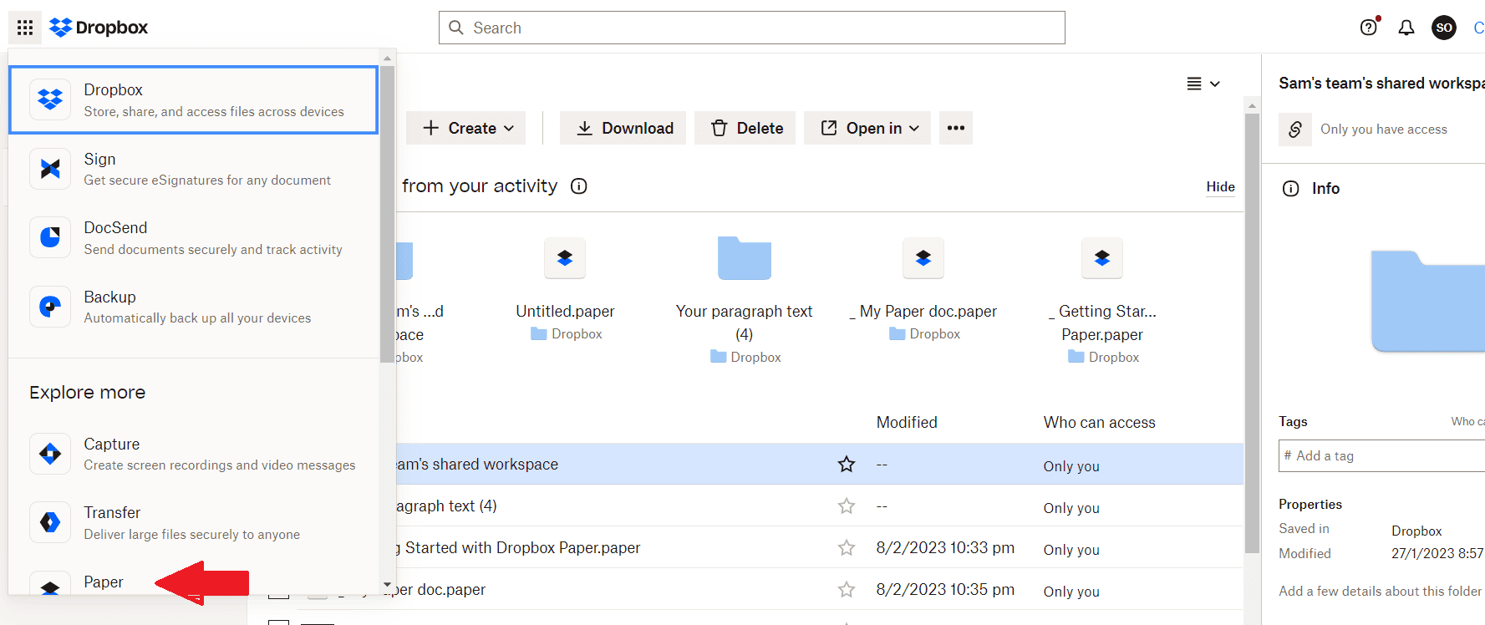Screen dimensions: 1485x625
Task: Select Capture under Explore more
Action: tap(194, 454)
